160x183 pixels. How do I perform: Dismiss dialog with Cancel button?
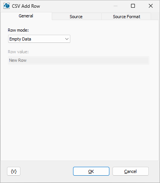pyautogui.click(x=131, y=171)
